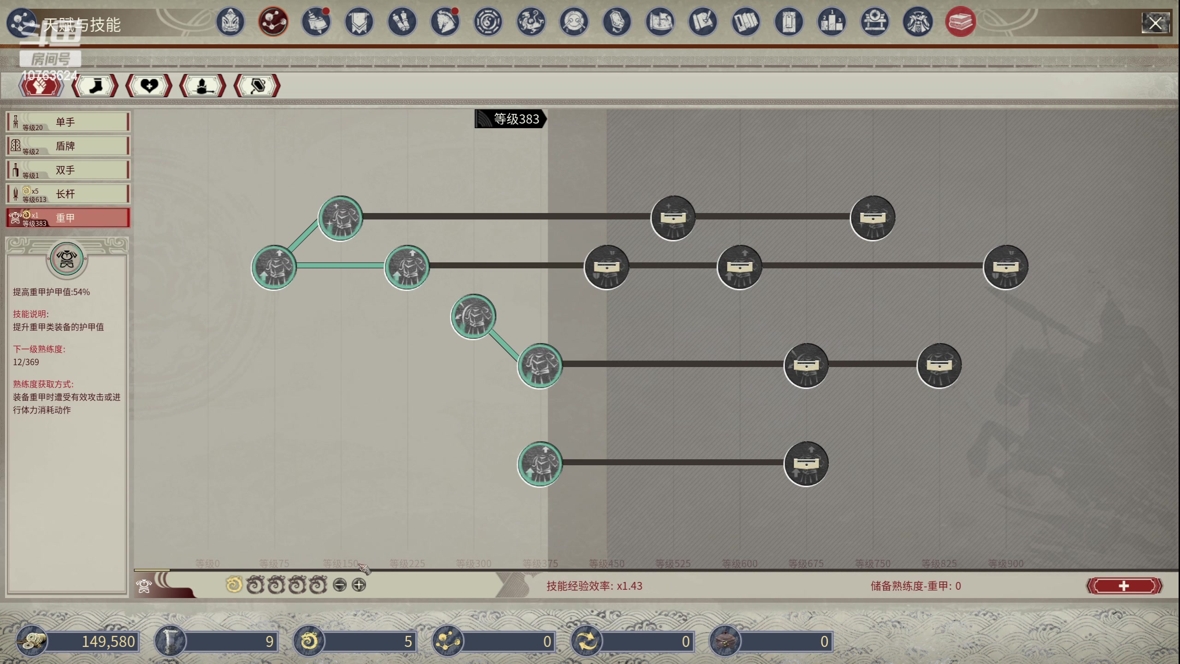This screenshot has height=664, width=1180.
Task: Open the yin-yang bagua menu icon
Action: [488, 22]
